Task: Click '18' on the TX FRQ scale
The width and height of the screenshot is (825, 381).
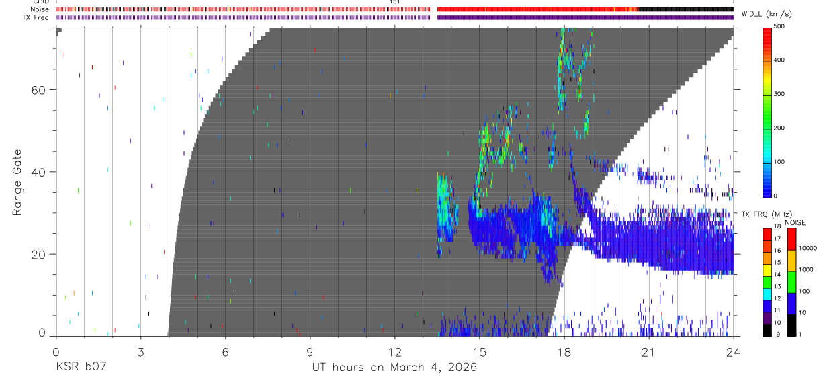Action: 778,226
